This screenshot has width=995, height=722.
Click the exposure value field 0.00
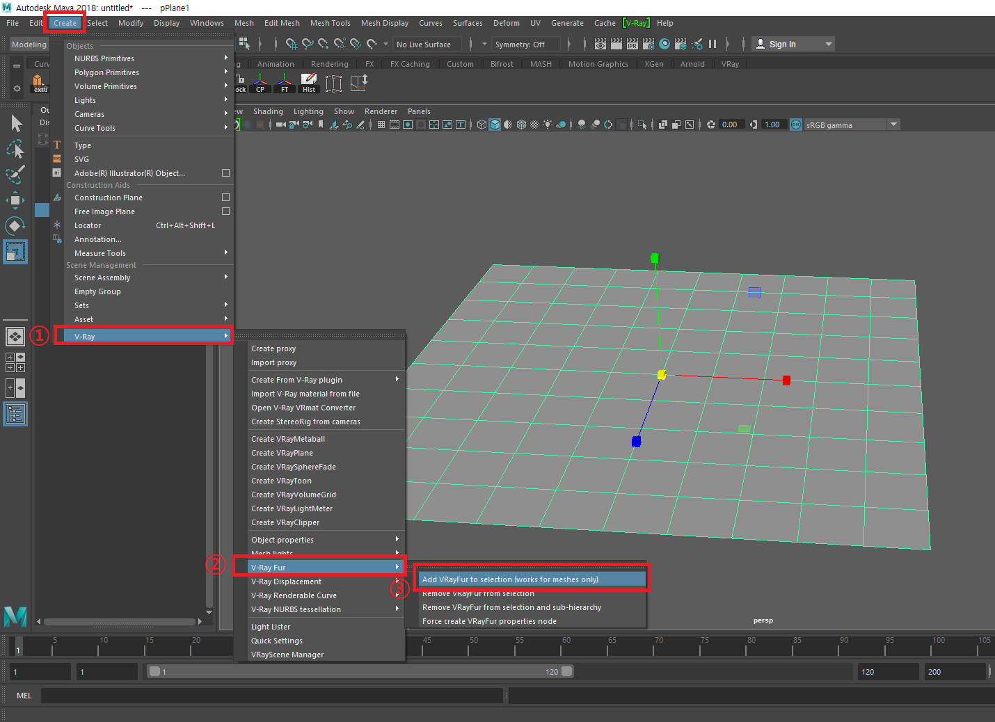click(x=731, y=125)
